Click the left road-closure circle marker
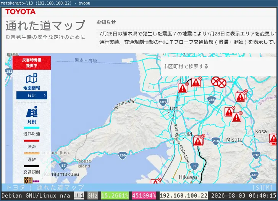Viewport: 278px width, 201px height. (x=215, y=81)
